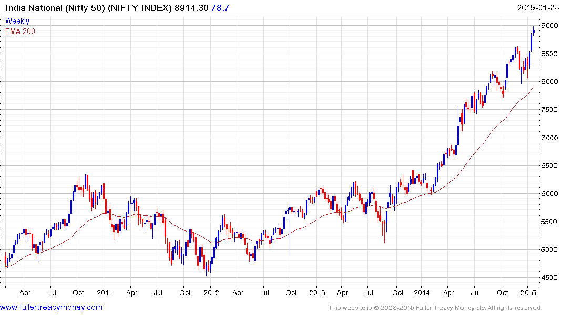Click the copyright Fuller Treacy Money notice

click(435, 308)
